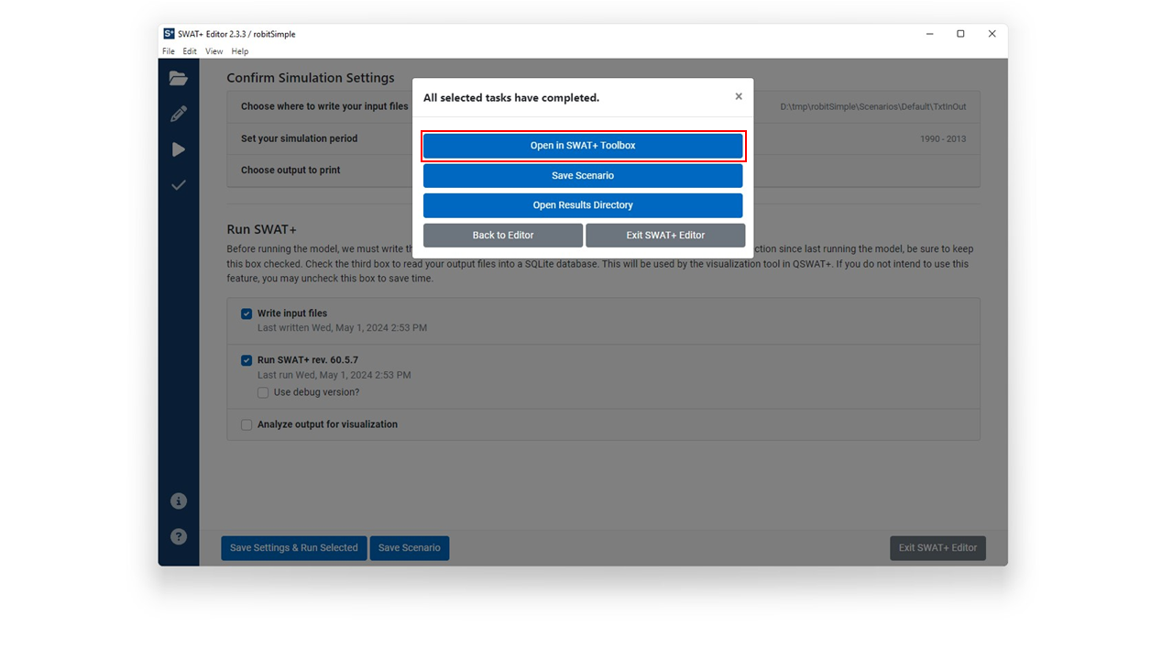
Task: Open the info circle icon in sidebar
Action: click(178, 501)
